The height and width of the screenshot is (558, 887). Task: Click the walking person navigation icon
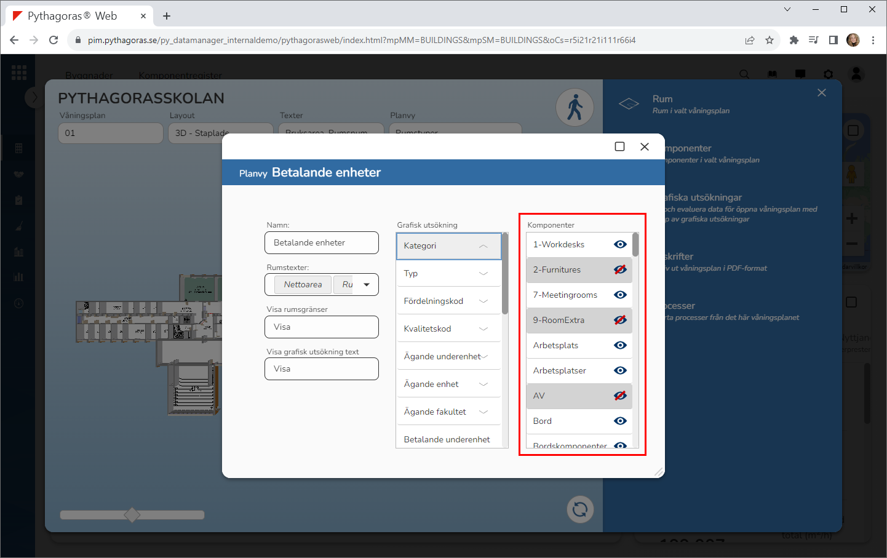pos(575,108)
